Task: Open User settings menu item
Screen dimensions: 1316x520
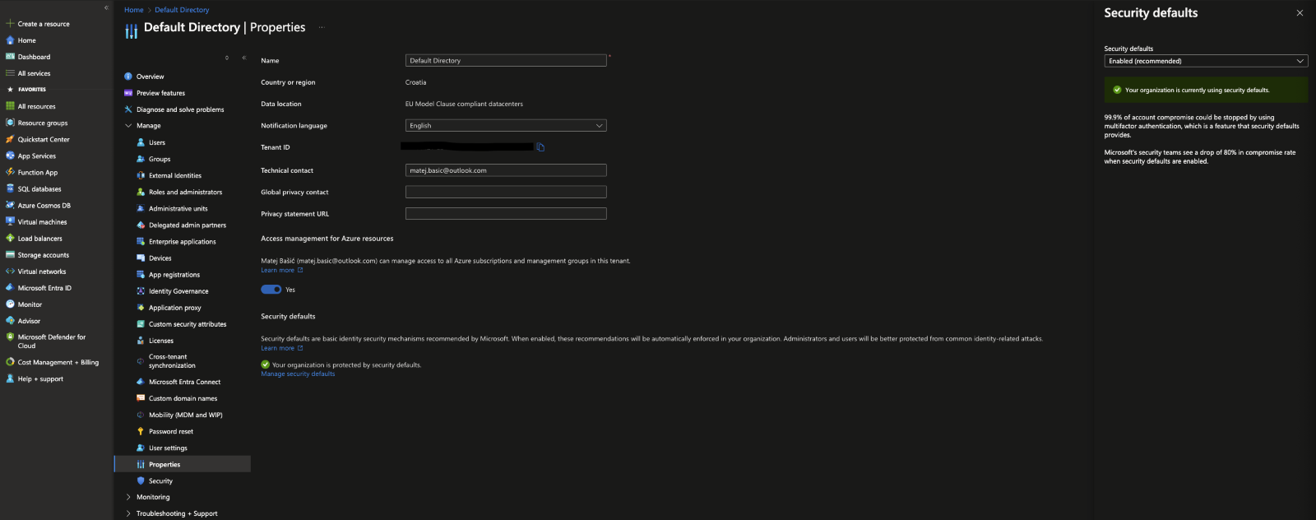Action: pyautogui.click(x=168, y=448)
